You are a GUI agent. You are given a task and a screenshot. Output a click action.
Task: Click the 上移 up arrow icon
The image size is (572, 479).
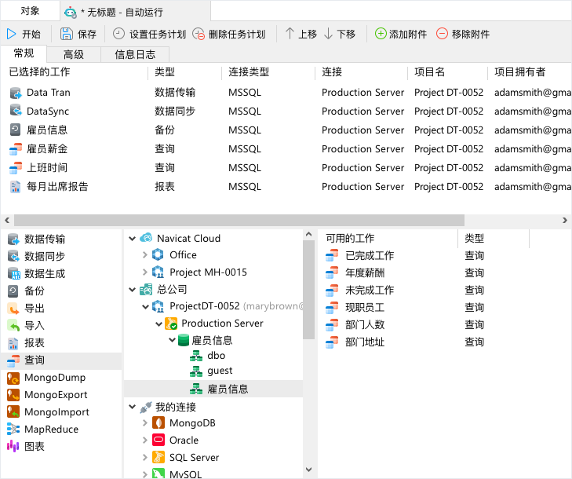[x=290, y=34]
